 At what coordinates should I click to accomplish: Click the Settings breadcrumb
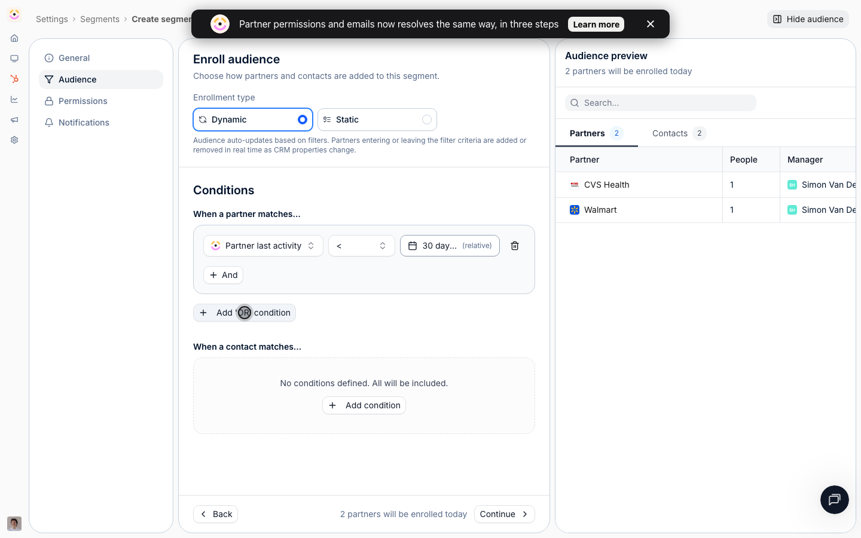[x=52, y=19]
